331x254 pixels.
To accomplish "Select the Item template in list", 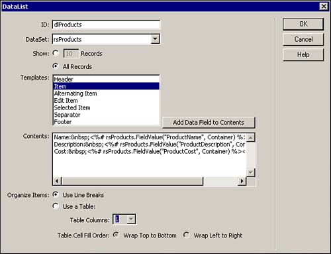I will (x=106, y=86).
